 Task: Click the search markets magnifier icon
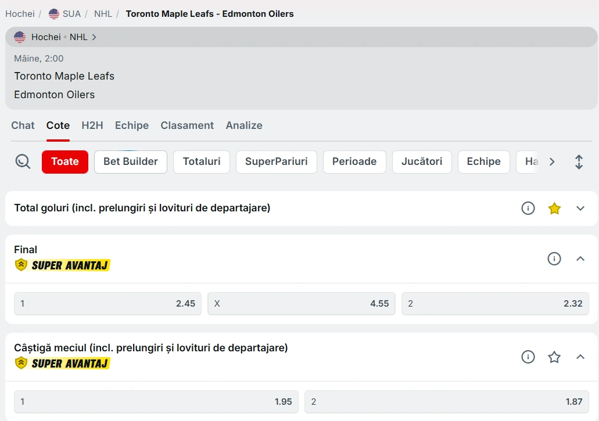(23, 162)
